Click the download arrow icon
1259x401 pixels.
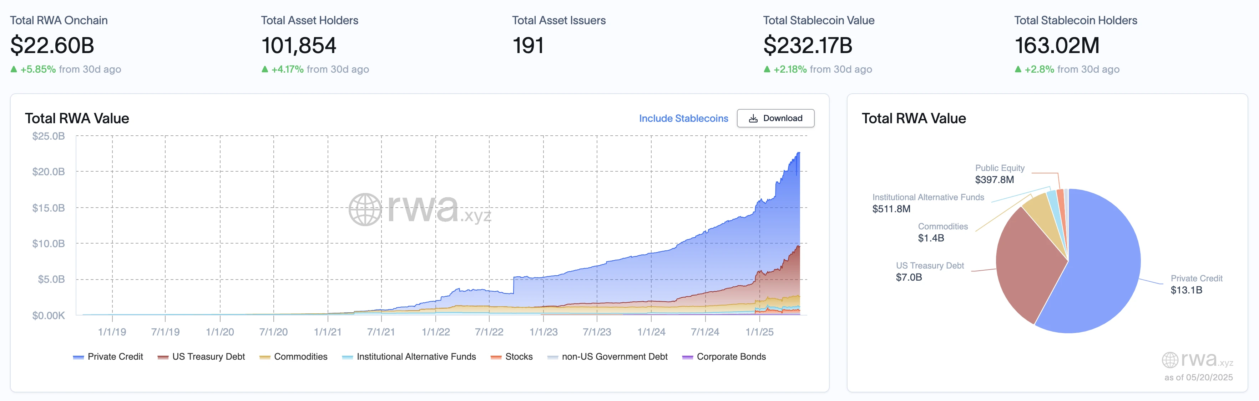coord(753,119)
